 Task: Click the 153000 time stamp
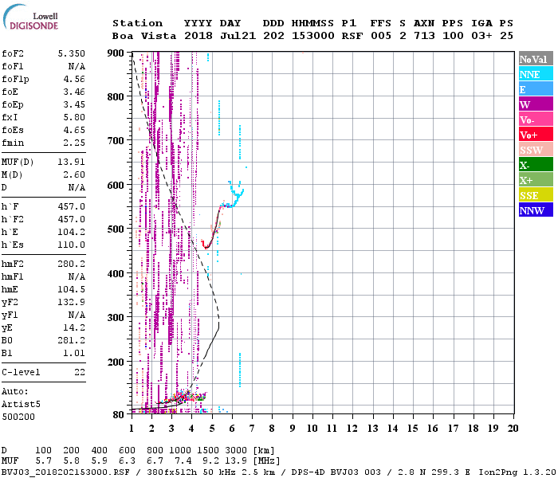coord(312,36)
